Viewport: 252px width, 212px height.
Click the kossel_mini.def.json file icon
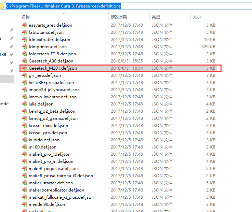tap(24, 126)
